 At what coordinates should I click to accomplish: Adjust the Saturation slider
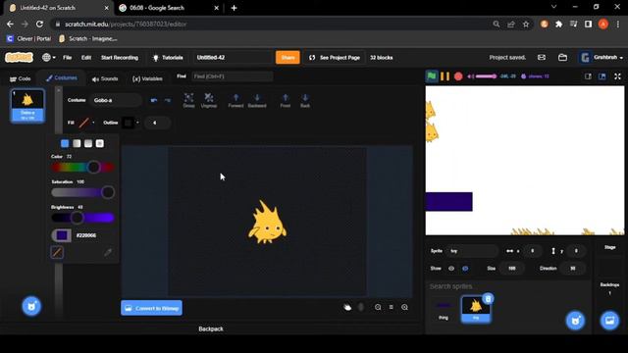[82, 192]
